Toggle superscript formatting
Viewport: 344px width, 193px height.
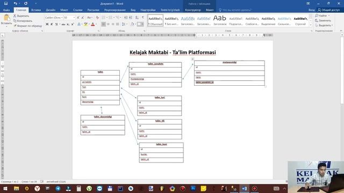(x=73, y=24)
